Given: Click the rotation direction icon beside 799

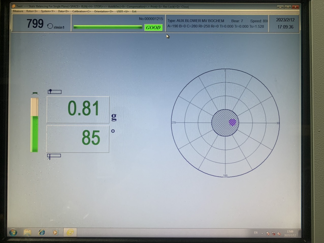Looking at the screenshot, I should (50, 26).
